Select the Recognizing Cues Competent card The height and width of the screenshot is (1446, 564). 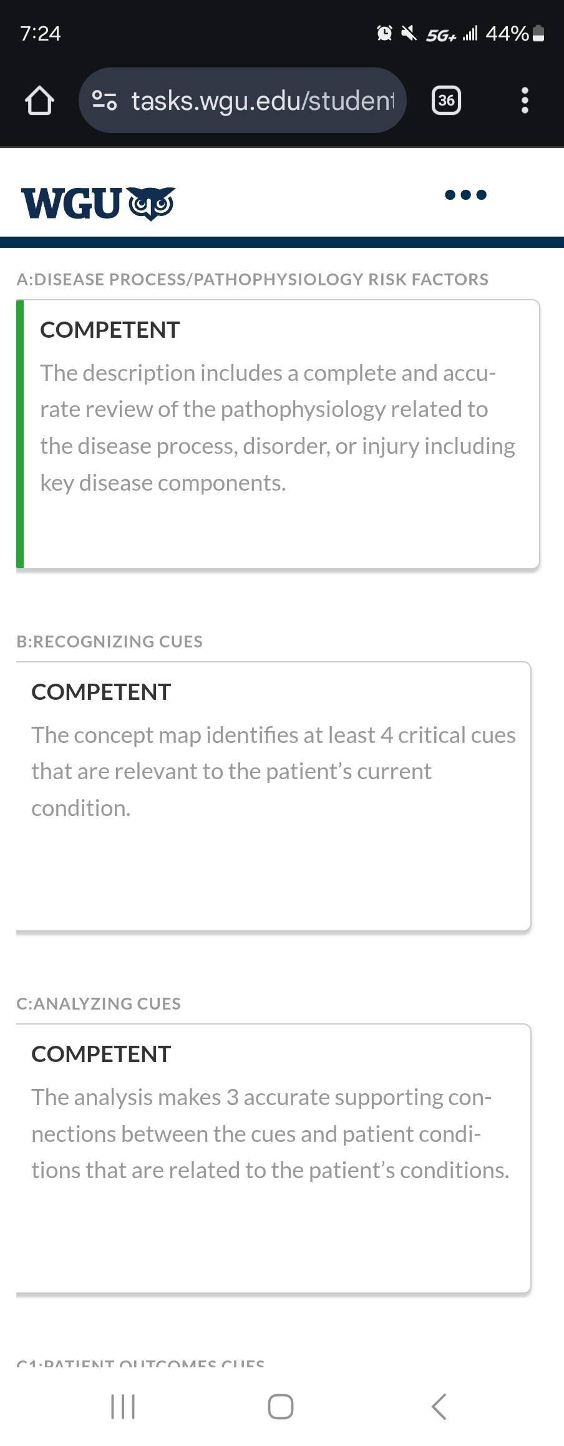(273, 797)
